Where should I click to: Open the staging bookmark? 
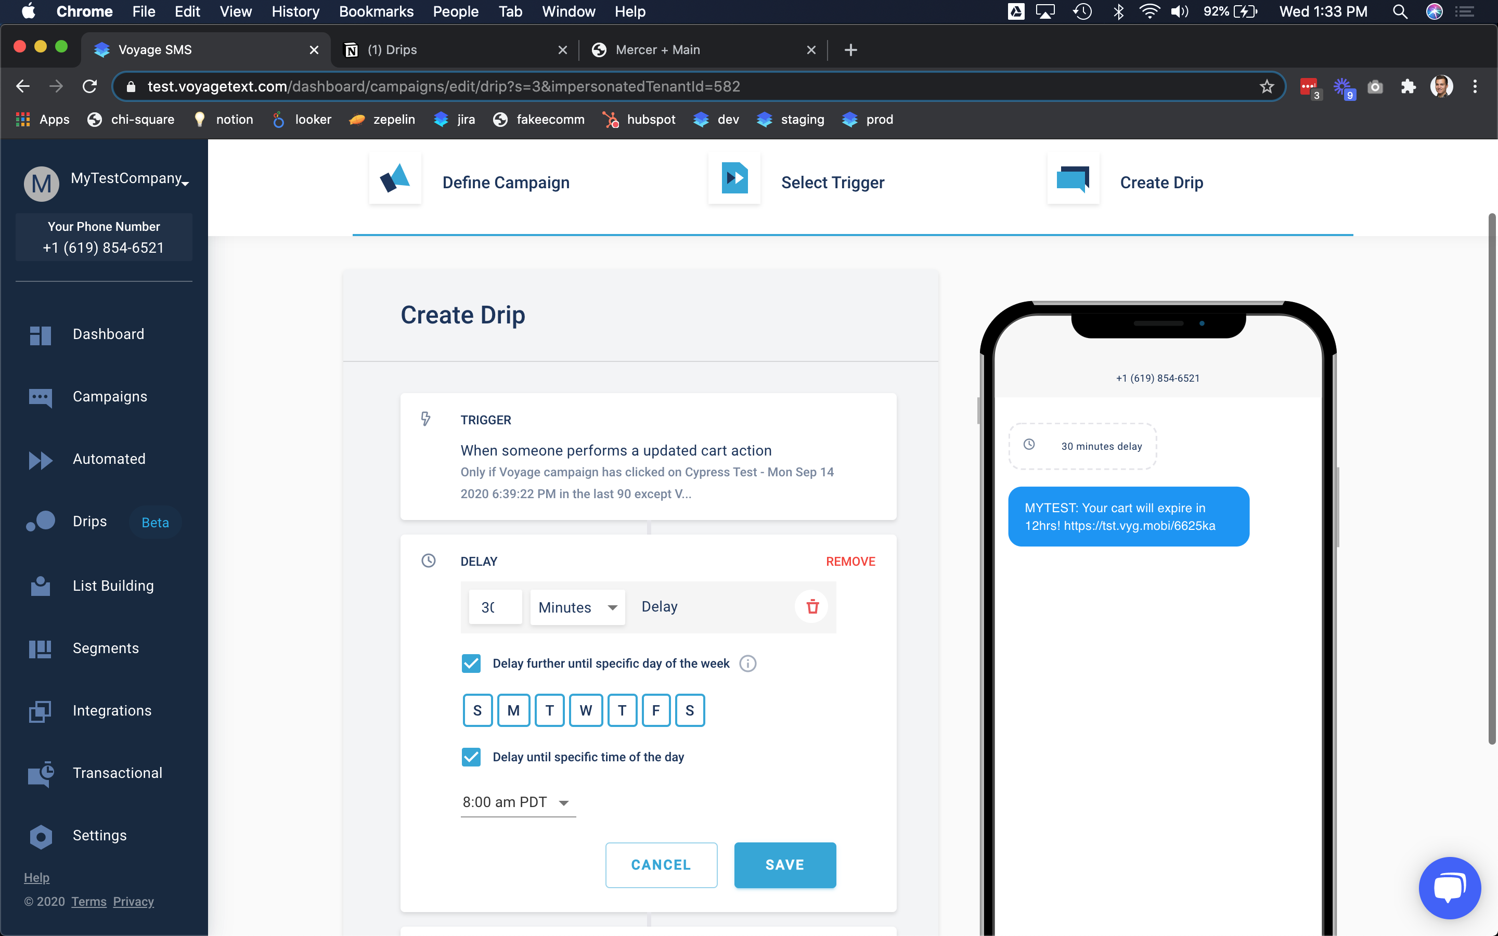point(791,120)
